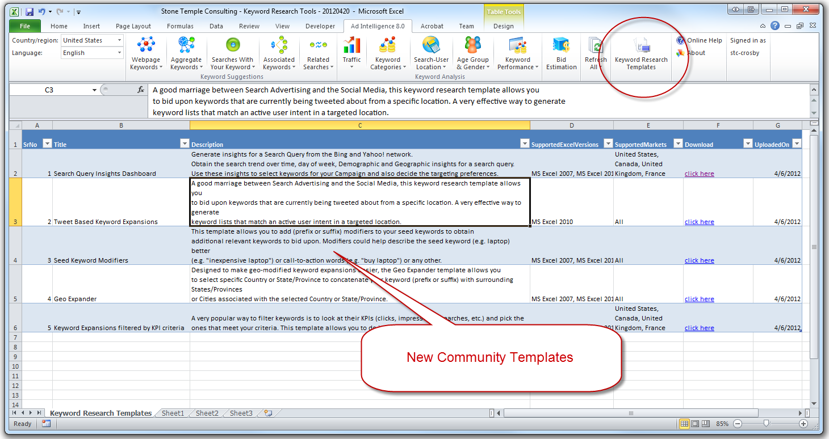The width and height of the screenshot is (829, 439).
Task: Expand the formula bar collapse arrow
Action: click(x=814, y=90)
